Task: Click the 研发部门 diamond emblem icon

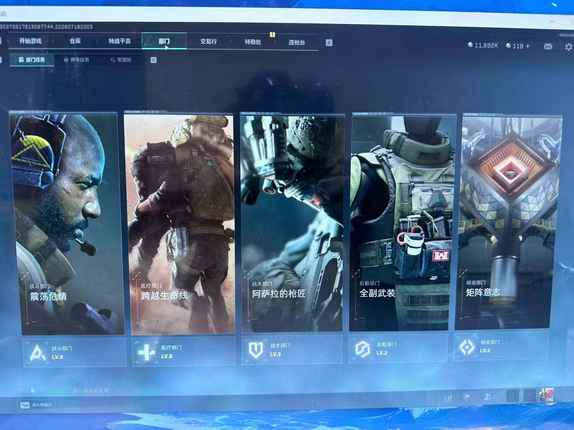Action: (x=467, y=347)
